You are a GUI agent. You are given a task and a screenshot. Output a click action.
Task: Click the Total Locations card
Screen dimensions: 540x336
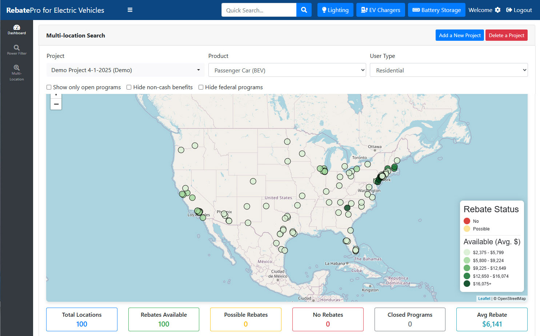click(82, 319)
